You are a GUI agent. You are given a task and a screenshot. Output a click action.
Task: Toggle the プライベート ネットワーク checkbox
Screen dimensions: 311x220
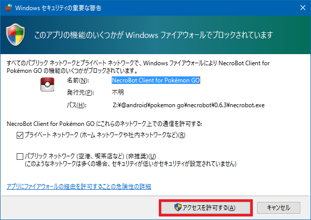click(x=20, y=136)
